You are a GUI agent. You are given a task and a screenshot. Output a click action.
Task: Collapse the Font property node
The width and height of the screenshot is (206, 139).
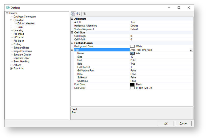(72, 50)
